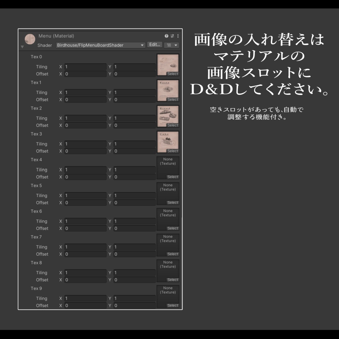Click the Tex 3 cake texture thumbnail
This screenshot has height=339, width=339.
tap(168, 141)
